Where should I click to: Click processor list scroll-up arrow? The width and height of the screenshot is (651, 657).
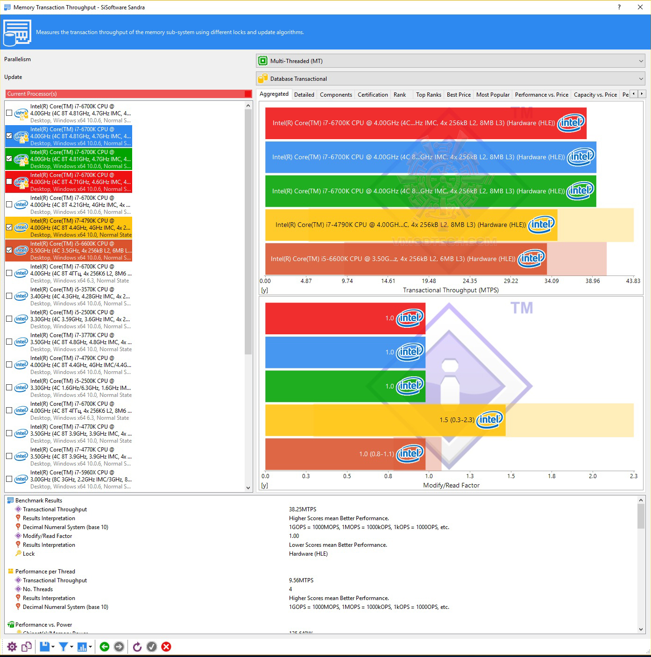point(248,106)
